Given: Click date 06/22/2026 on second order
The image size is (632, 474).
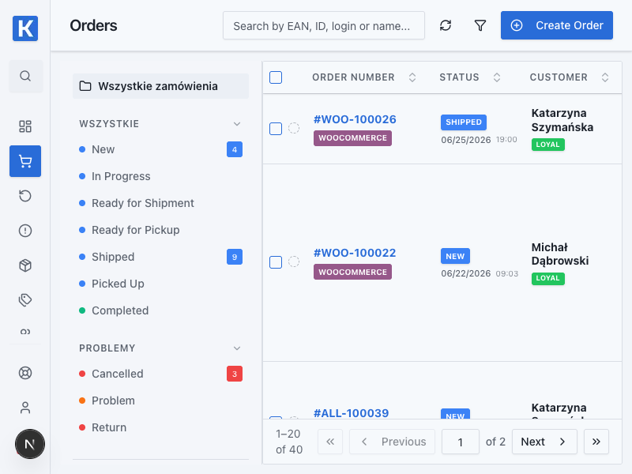Looking at the screenshot, I should pyautogui.click(x=466, y=273).
